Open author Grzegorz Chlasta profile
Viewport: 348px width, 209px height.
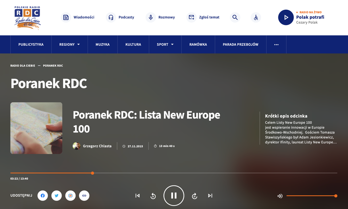(x=97, y=146)
